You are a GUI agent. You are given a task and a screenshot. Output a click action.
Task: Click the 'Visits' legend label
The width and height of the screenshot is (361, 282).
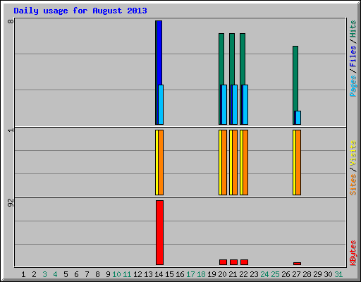[x=353, y=153]
